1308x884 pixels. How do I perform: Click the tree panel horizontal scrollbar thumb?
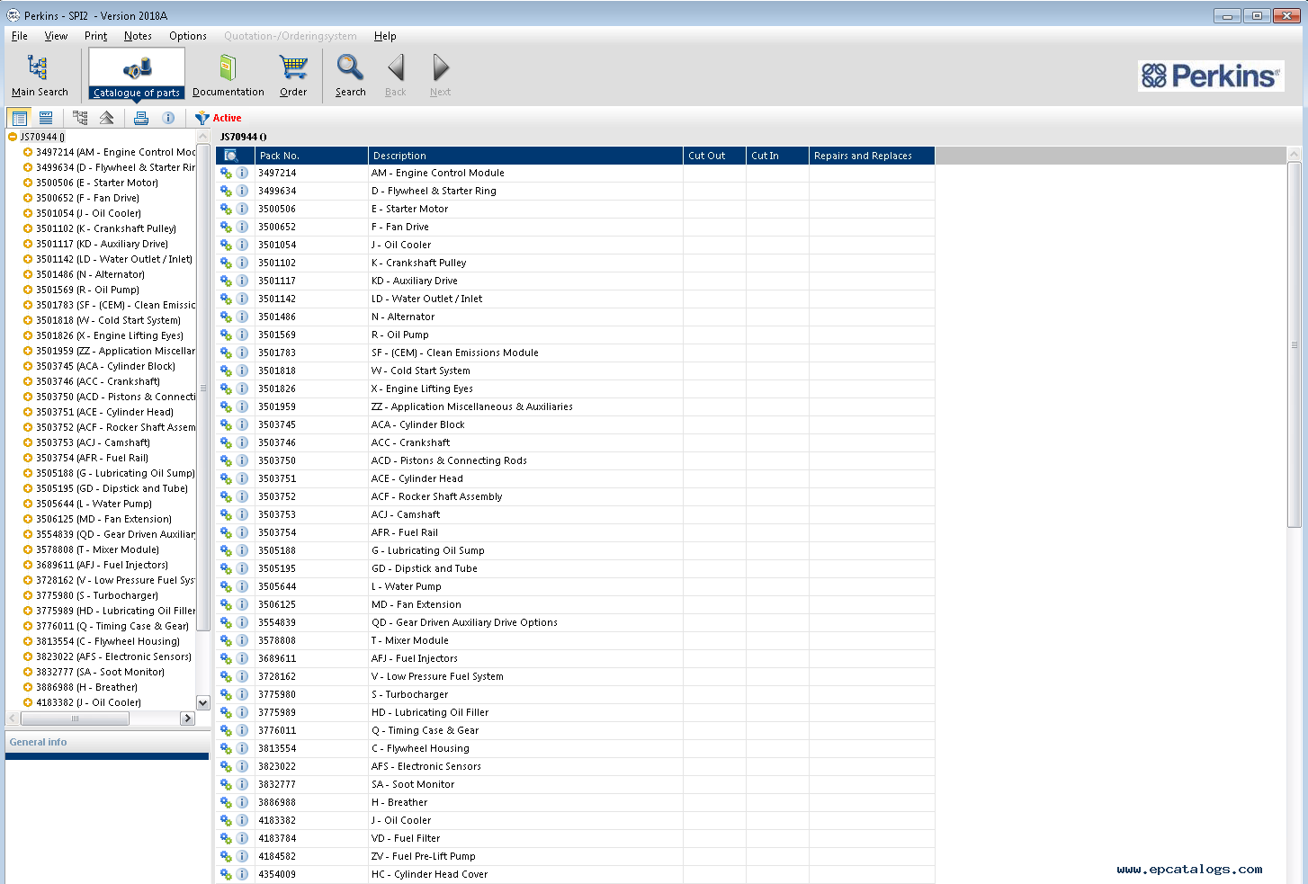pyautogui.click(x=75, y=719)
